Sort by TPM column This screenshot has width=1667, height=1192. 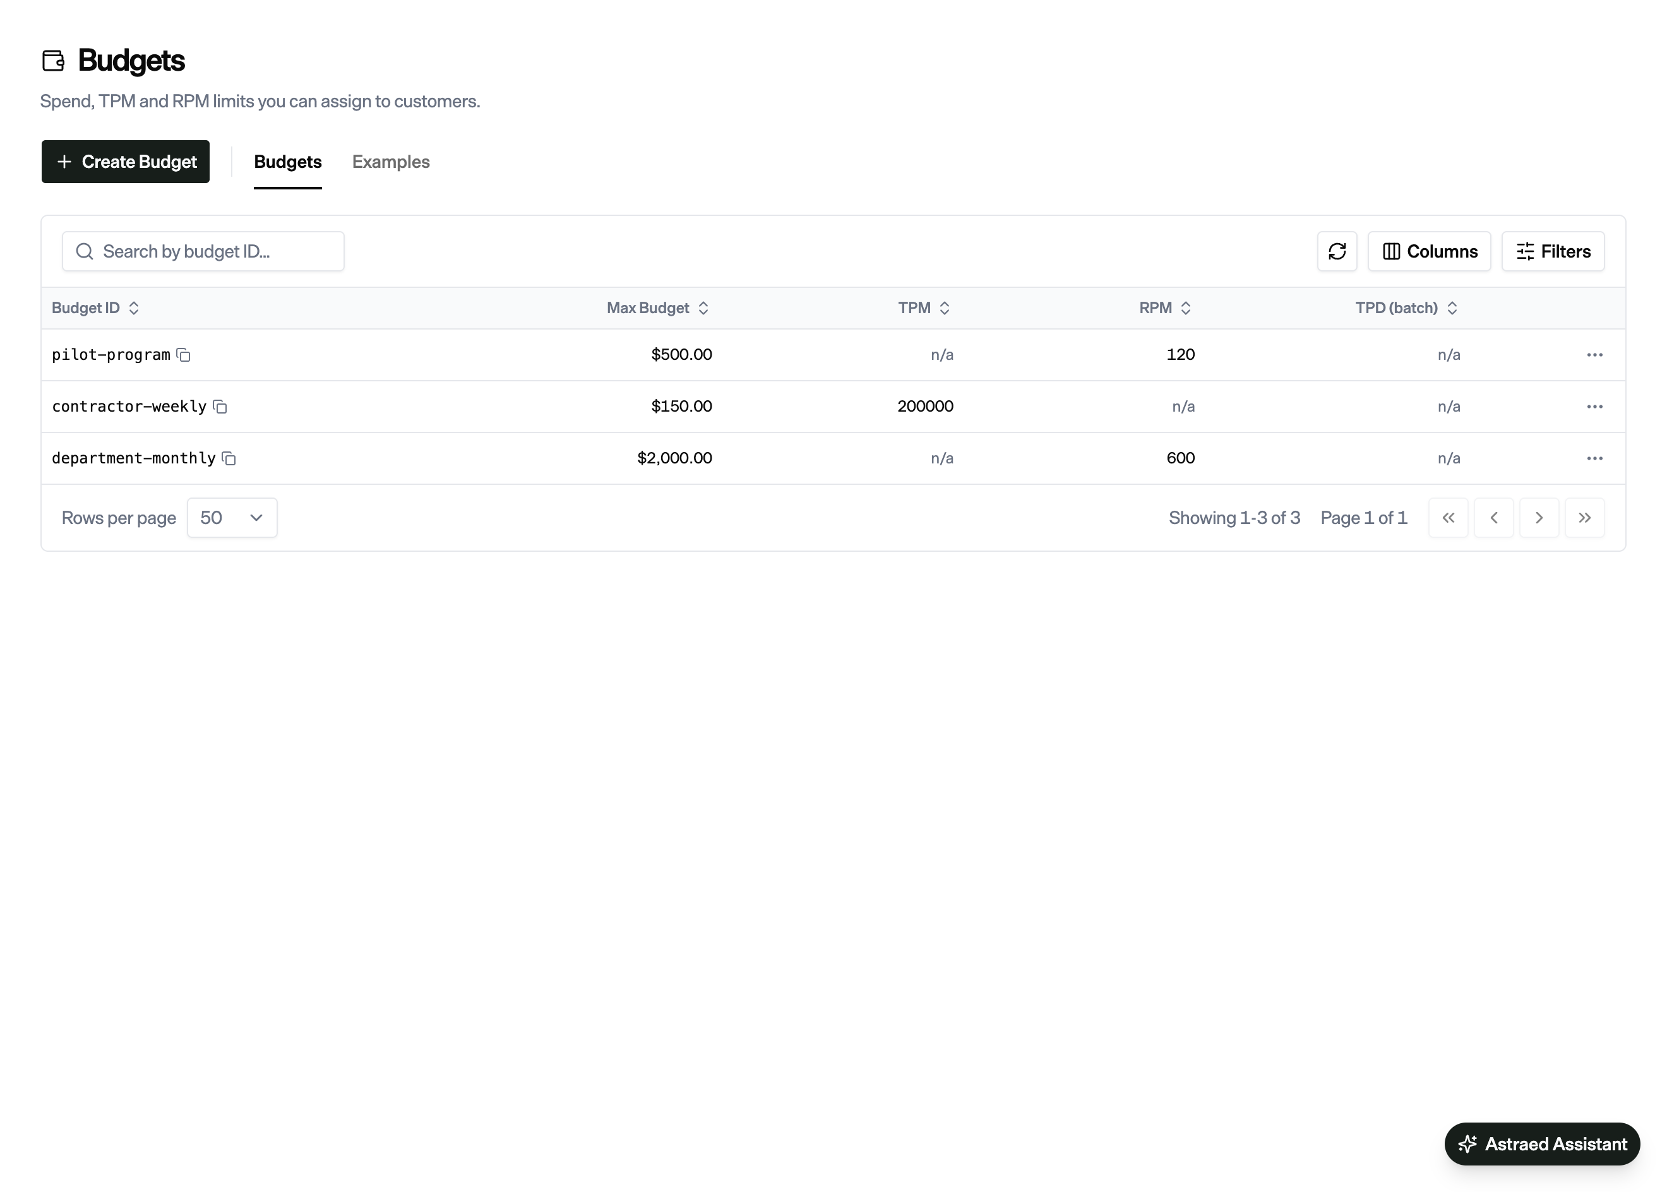(x=924, y=307)
